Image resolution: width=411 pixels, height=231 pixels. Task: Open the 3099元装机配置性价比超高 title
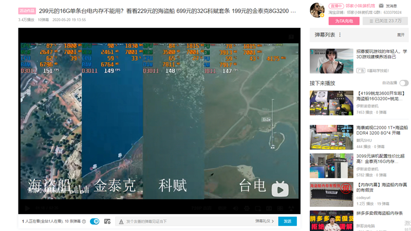click(380, 158)
